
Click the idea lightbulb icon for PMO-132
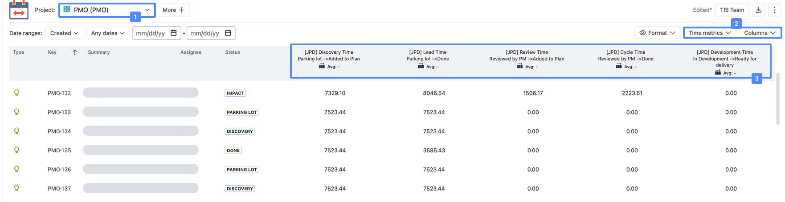pos(16,93)
